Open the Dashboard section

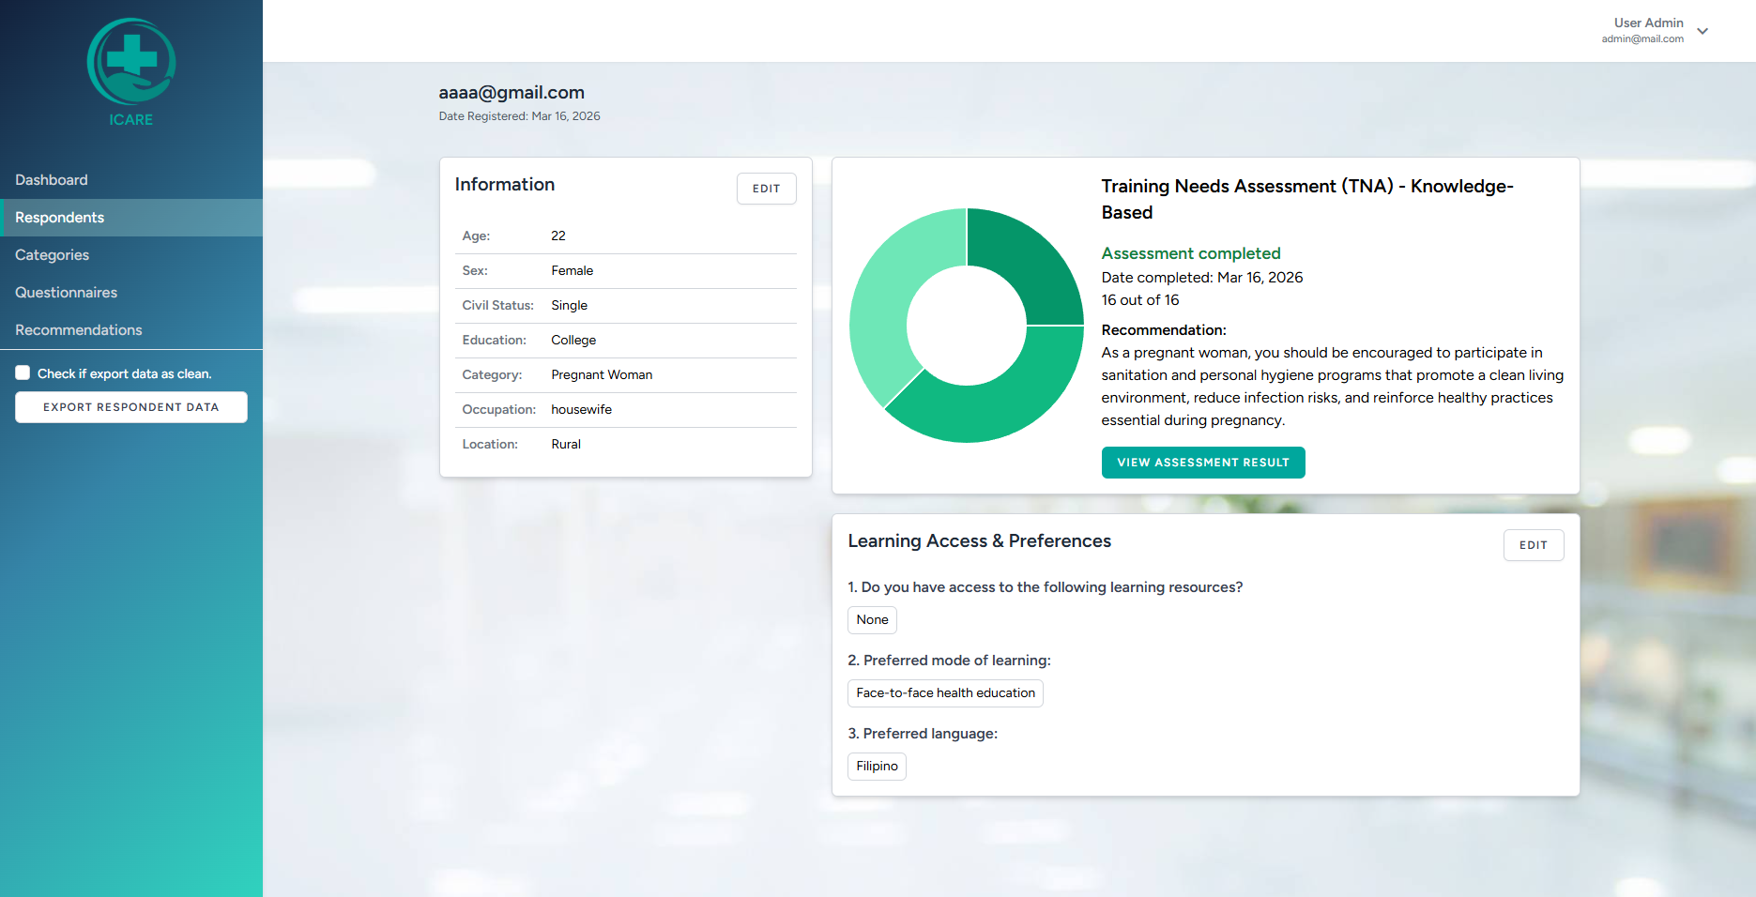coord(52,179)
